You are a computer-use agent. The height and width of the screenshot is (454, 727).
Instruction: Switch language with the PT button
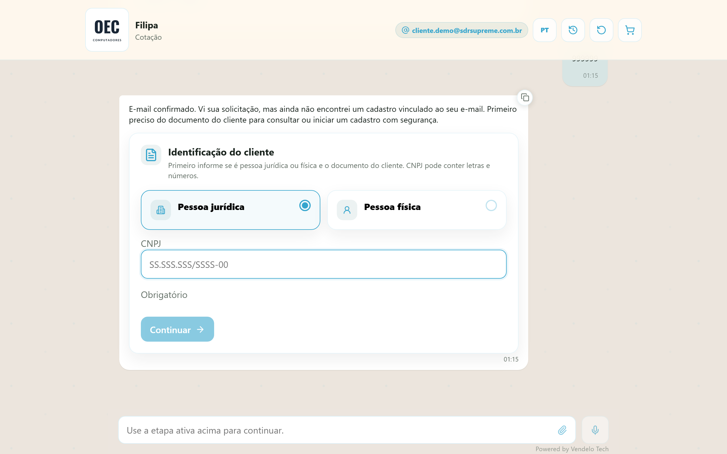pos(544,30)
